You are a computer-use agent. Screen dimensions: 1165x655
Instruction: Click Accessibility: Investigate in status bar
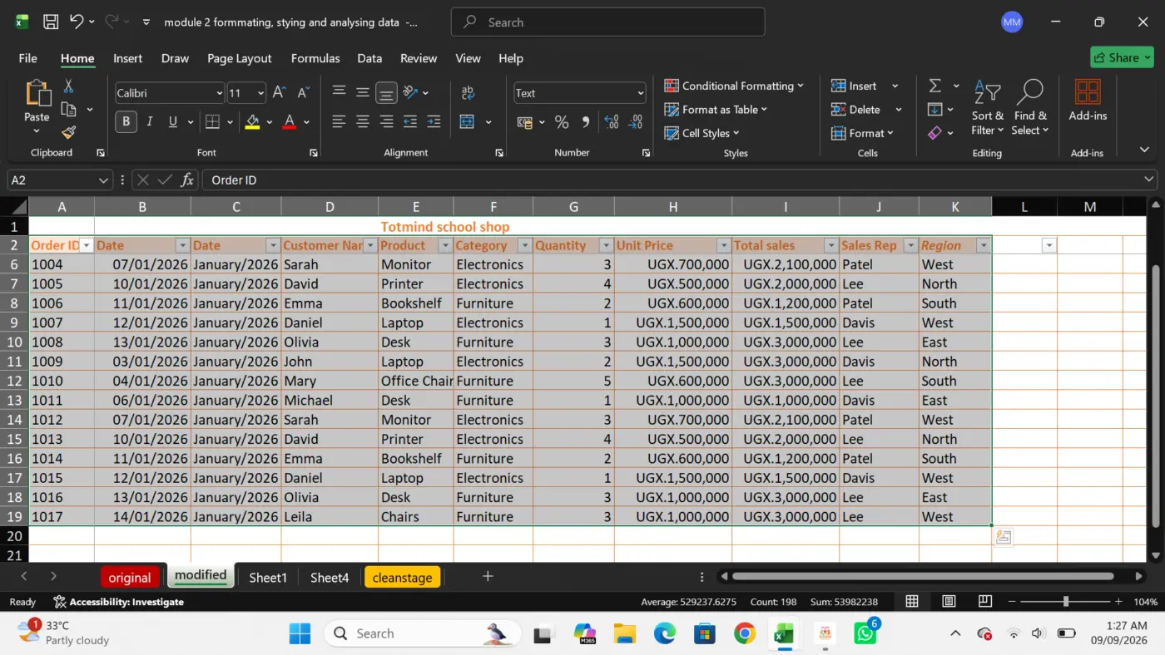pyautogui.click(x=118, y=601)
